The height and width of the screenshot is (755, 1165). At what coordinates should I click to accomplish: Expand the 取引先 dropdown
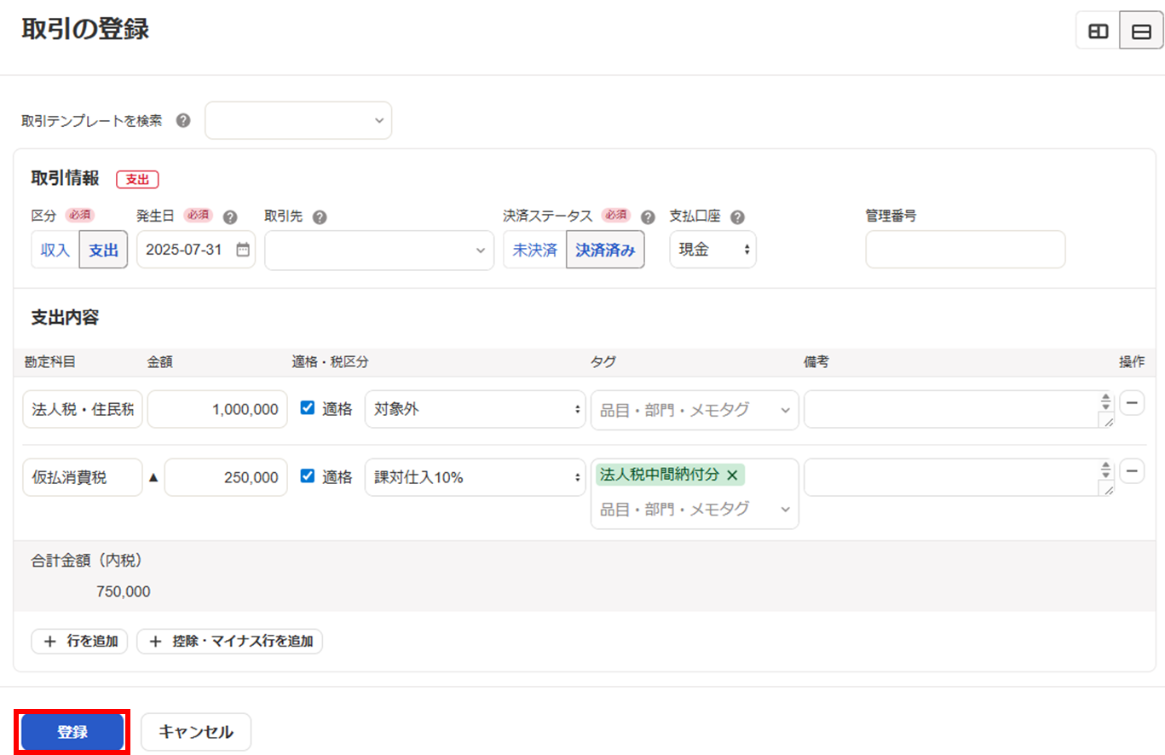click(379, 251)
